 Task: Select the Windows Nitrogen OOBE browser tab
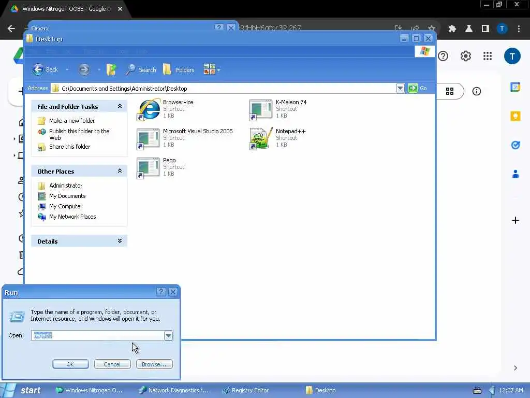66,9
